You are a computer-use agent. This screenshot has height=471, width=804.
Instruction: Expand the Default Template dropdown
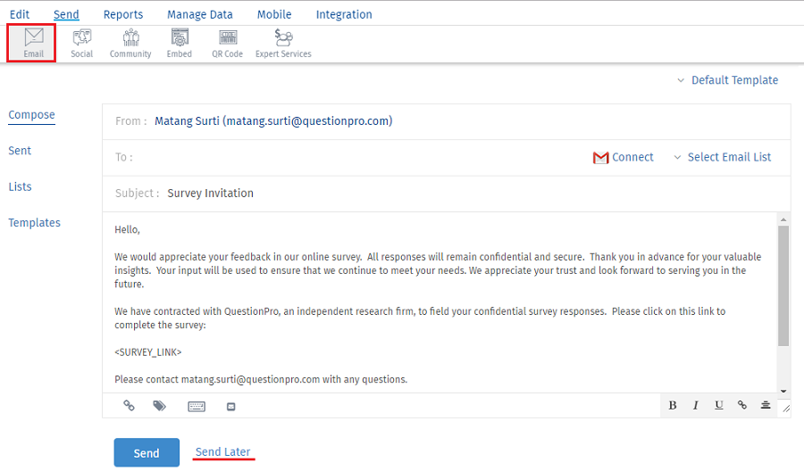point(727,80)
